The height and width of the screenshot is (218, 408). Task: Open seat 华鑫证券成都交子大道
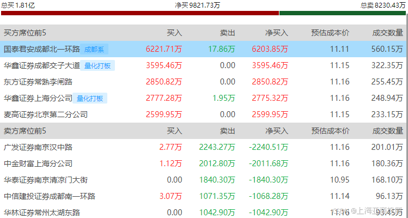42,65
